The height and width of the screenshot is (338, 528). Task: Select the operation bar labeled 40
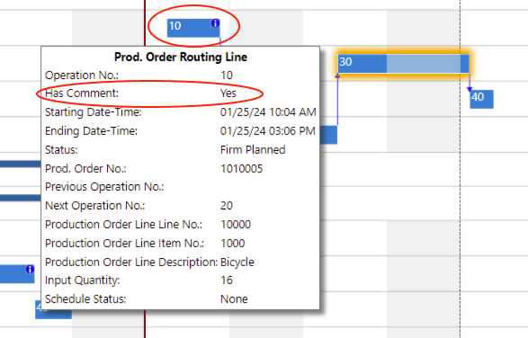[481, 99]
